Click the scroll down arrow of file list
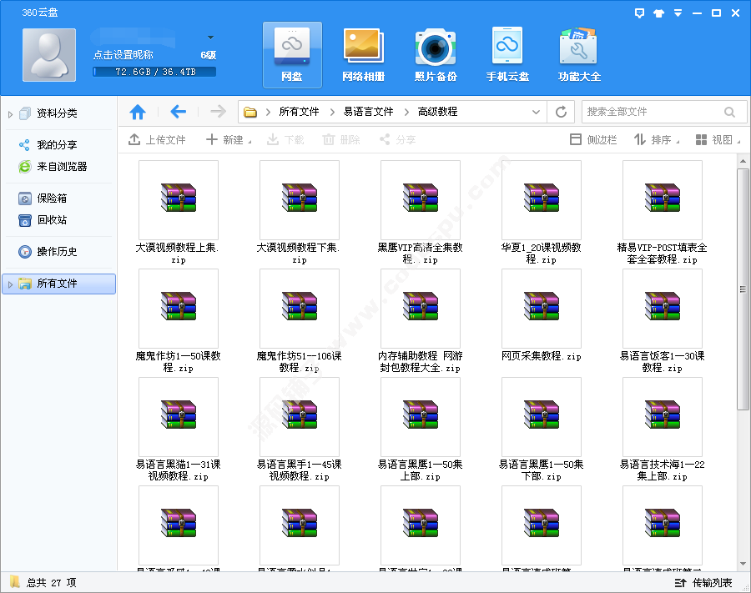This screenshot has height=593, width=751. click(743, 563)
